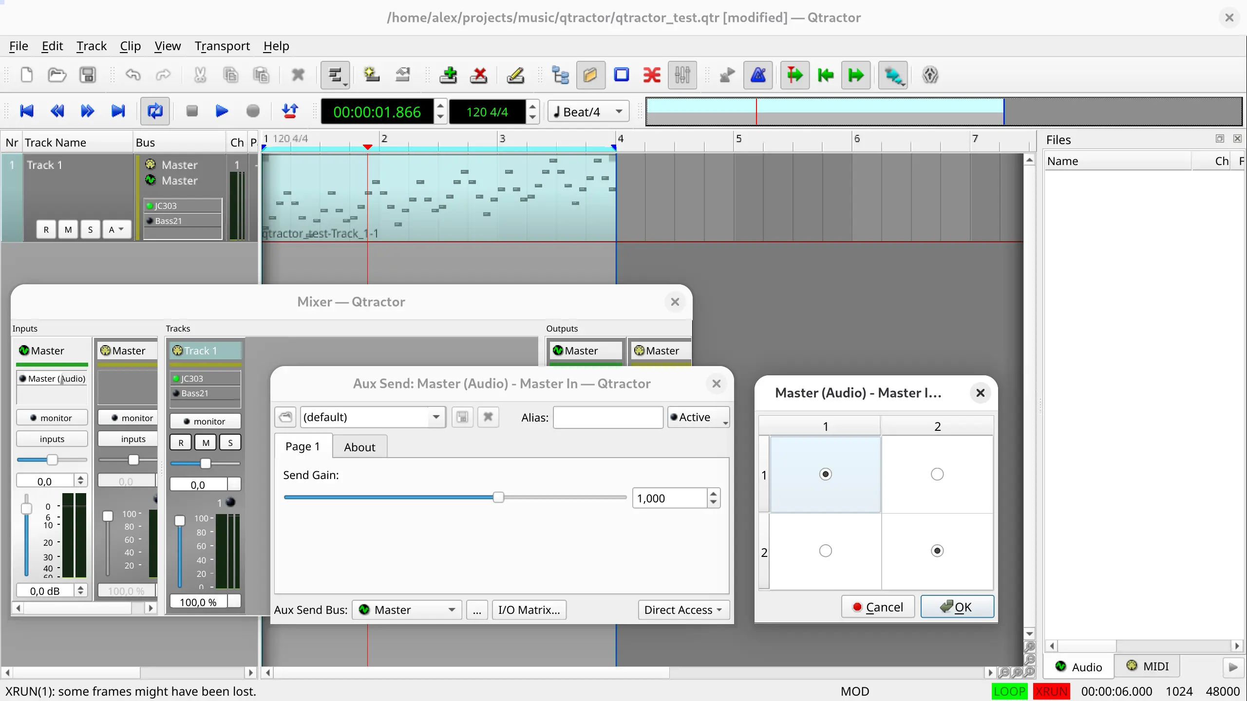Screen dimensions: 1247x701
Task: Toggle the Loop transport button
Action: 155,111
